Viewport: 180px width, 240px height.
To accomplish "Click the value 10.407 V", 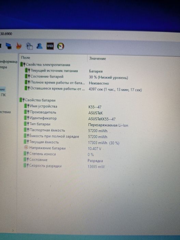I will point(94,148).
